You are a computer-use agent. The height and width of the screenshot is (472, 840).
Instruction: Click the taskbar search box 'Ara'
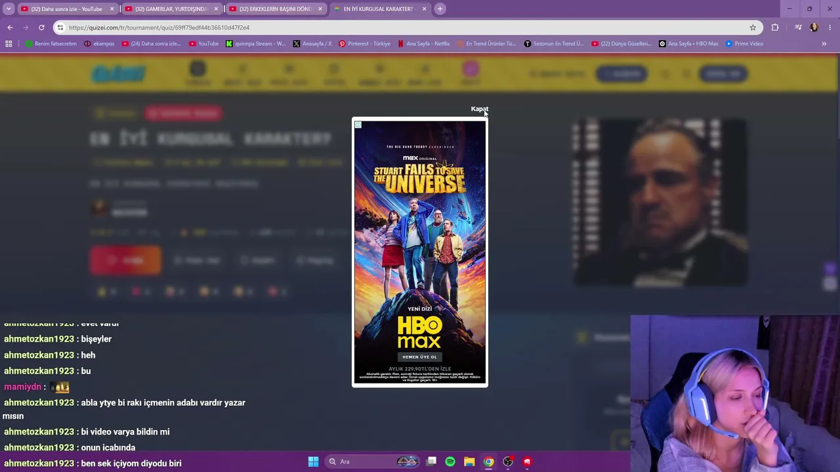373,462
